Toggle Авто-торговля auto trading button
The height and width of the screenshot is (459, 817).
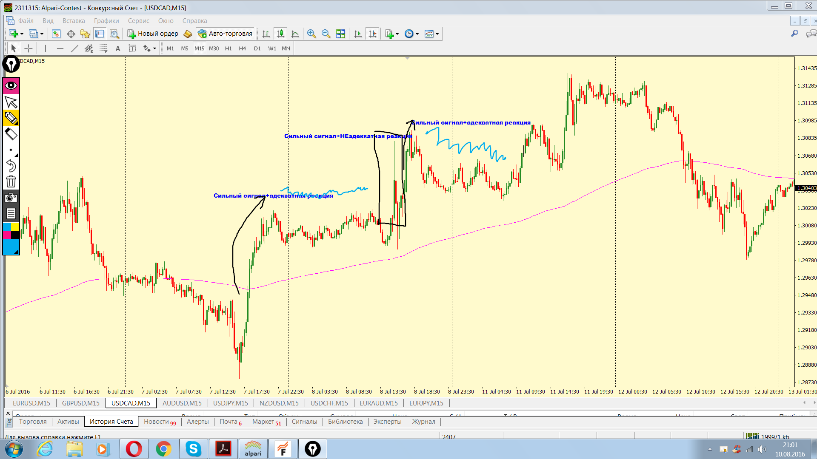click(226, 34)
